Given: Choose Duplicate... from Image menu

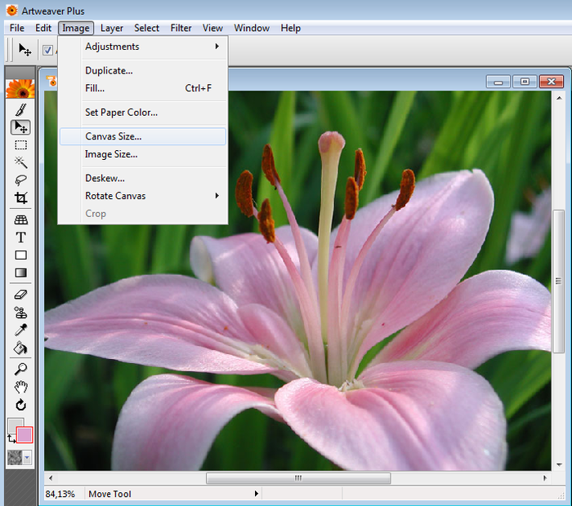Looking at the screenshot, I should click(143, 70).
